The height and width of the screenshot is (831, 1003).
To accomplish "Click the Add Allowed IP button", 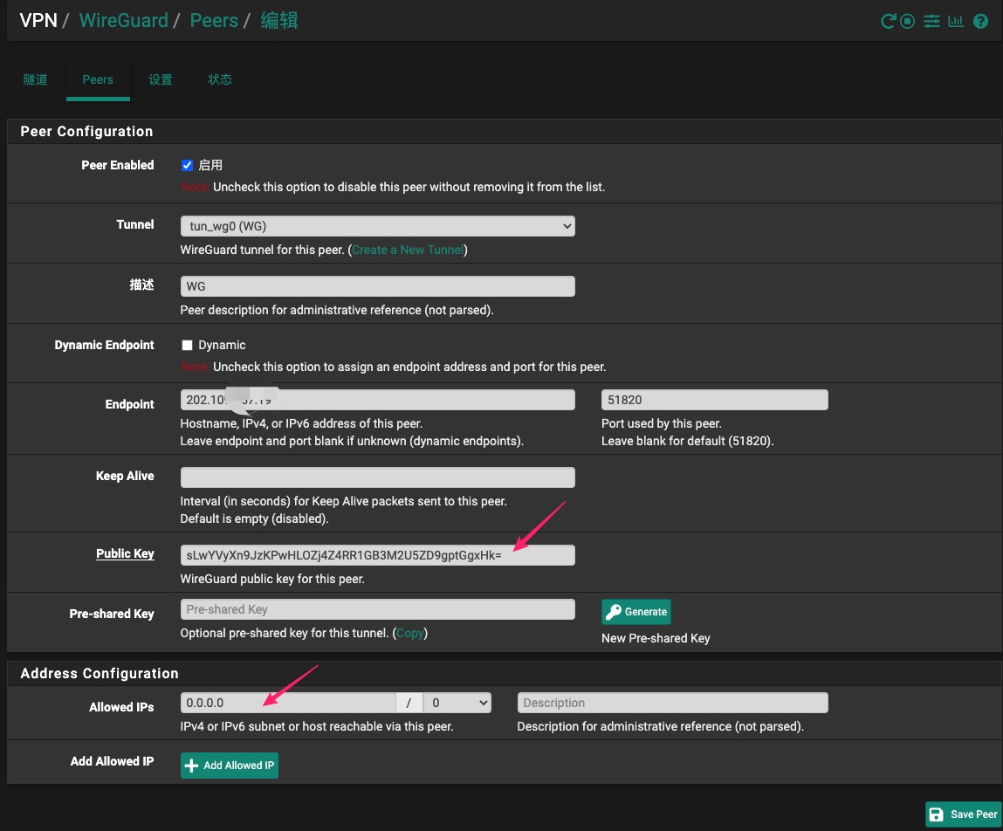I will click(230, 766).
